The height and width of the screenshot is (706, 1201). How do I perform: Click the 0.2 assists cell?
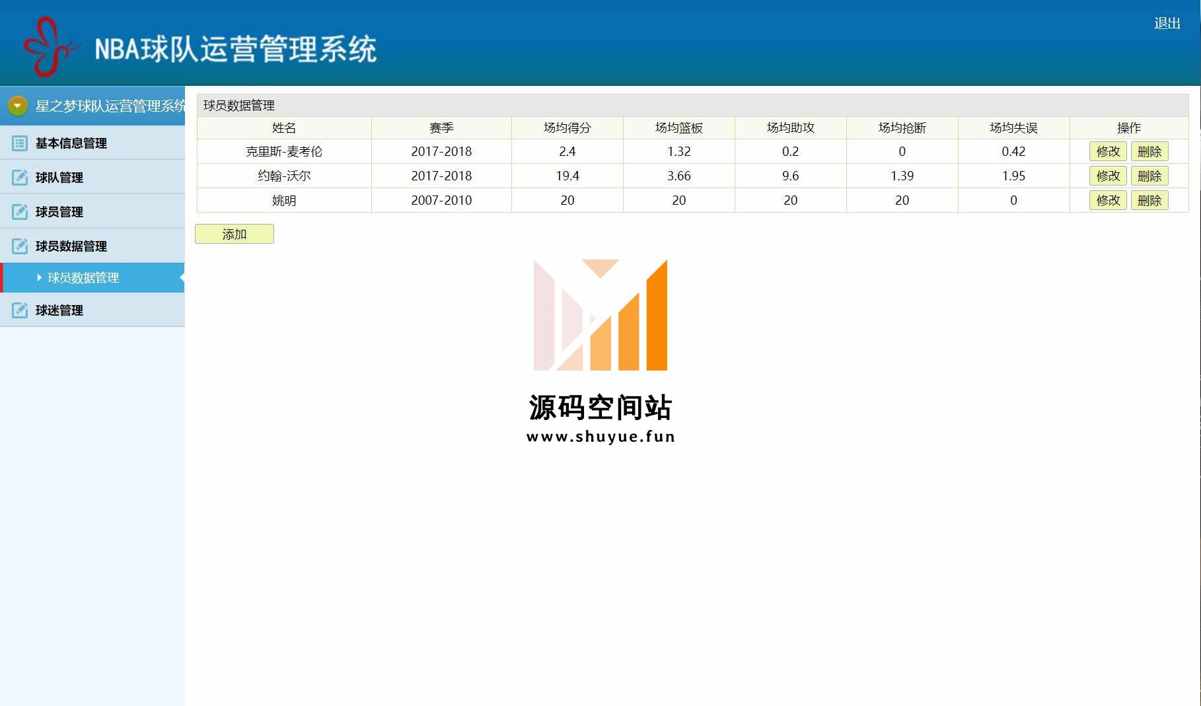tap(791, 152)
